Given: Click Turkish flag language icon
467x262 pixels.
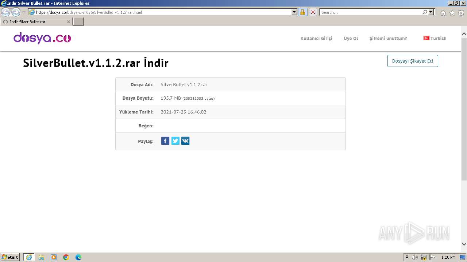Looking at the screenshot, I should coord(426,38).
